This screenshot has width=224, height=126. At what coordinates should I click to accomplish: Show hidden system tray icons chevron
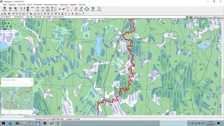[189, 123]
